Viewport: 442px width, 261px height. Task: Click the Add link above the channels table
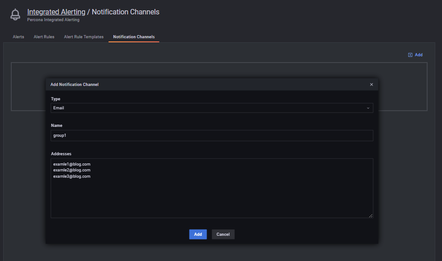pos(415,55)
